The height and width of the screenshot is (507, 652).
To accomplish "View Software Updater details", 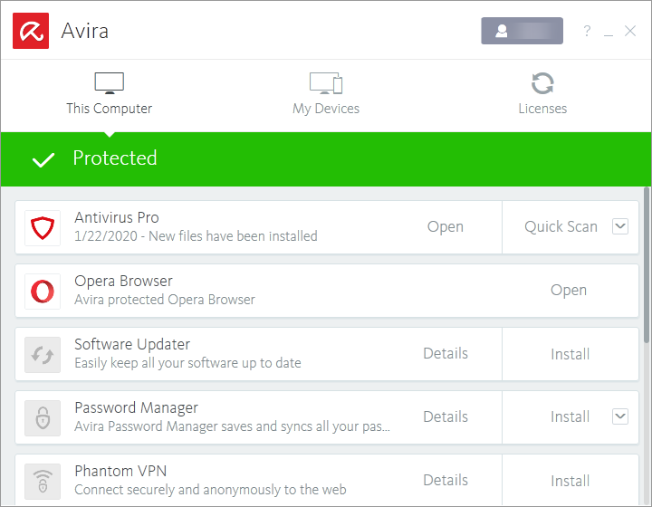I will (x=446, y=354).
